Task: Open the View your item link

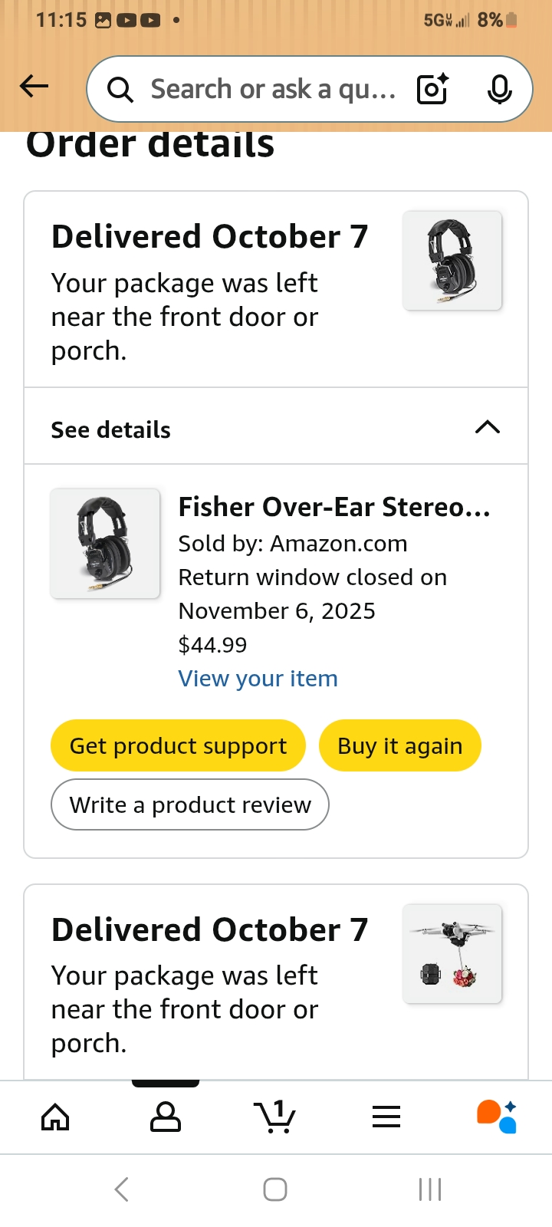Action: click(258, 679)
